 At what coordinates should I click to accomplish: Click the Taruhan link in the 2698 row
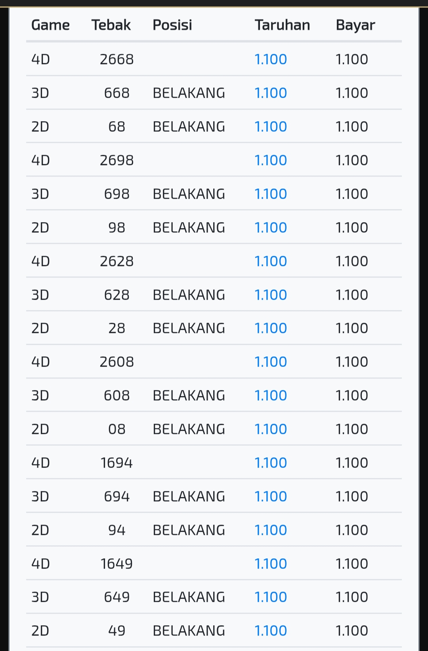(270, 160)
